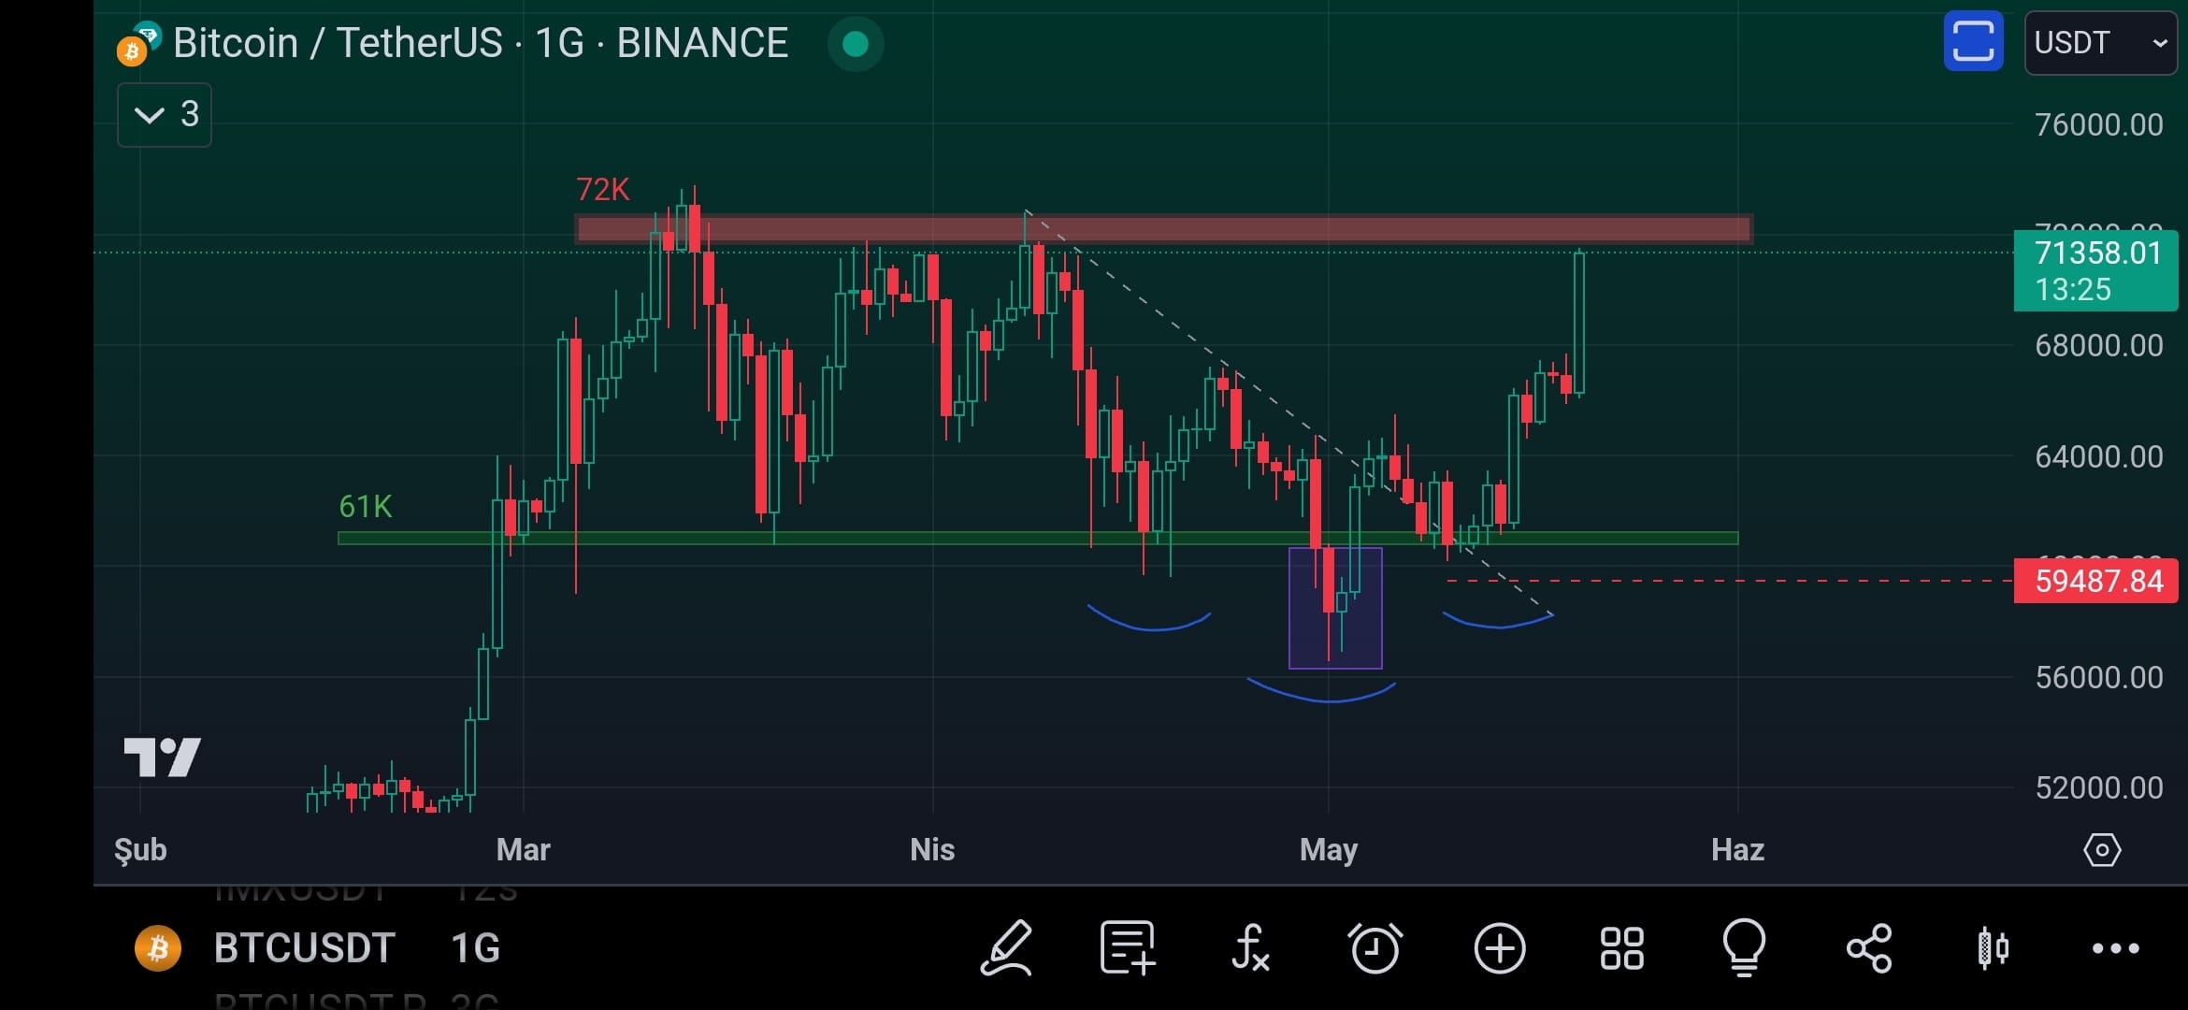Change the 1G timeframe in the bottom bar

pos(475,948)
